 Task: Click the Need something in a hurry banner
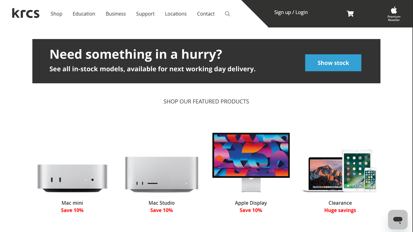tap(206, 61)
